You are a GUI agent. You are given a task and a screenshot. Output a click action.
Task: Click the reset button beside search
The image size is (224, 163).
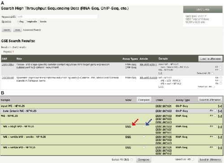17,30
